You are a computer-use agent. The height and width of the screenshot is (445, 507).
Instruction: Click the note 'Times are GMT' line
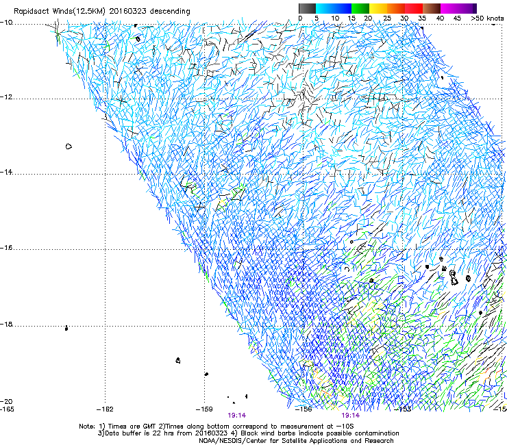(217, 427)
